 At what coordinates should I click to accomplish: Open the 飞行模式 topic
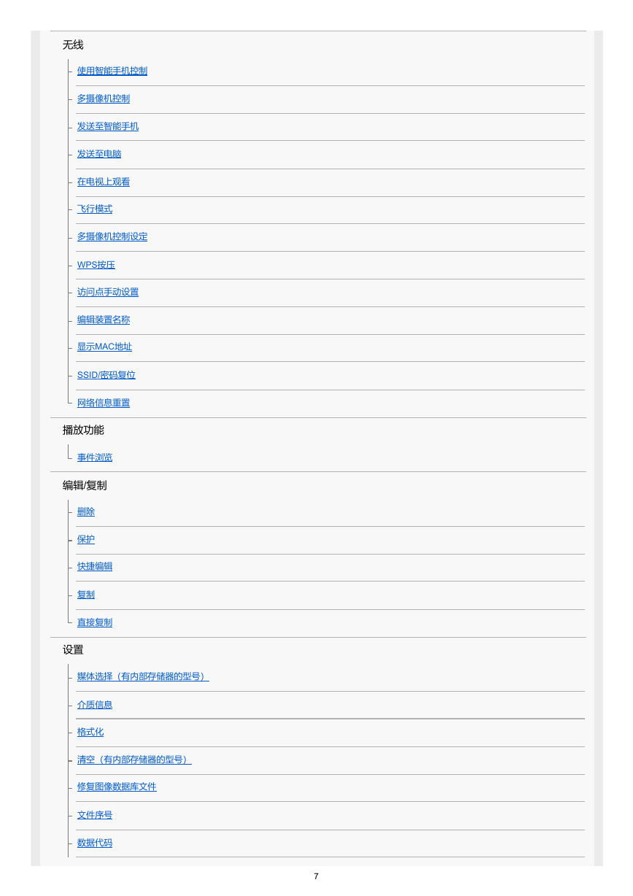95,209
